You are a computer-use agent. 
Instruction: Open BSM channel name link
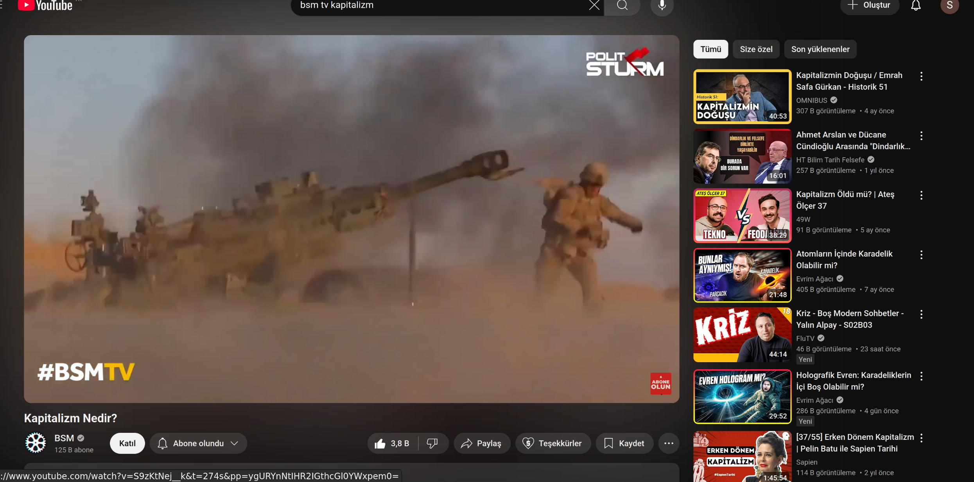[x=64, y=438]
